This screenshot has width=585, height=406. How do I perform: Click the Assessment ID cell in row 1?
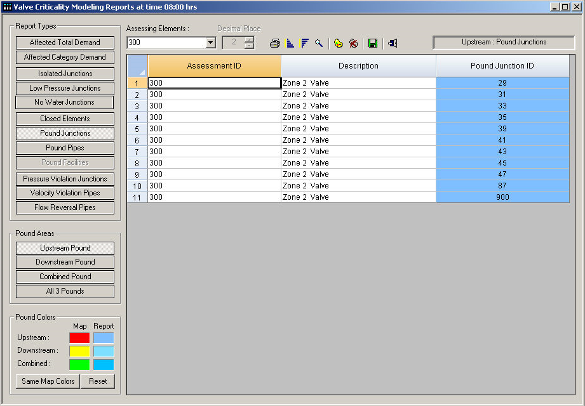pyautogui.click(x=215, y=83)
